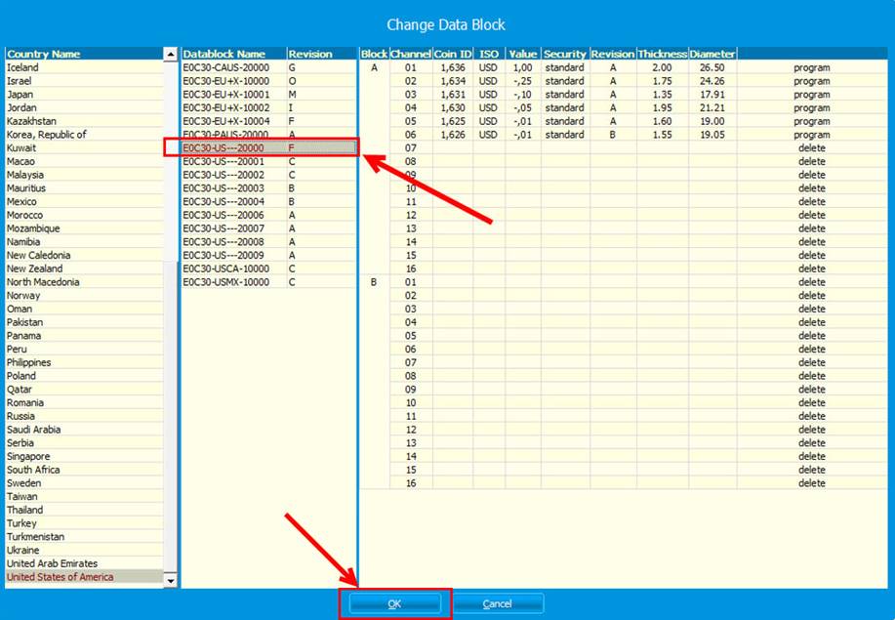895x620 pixels.
Task: Select block A channel 01 row
Action: [x=410, y=68]
